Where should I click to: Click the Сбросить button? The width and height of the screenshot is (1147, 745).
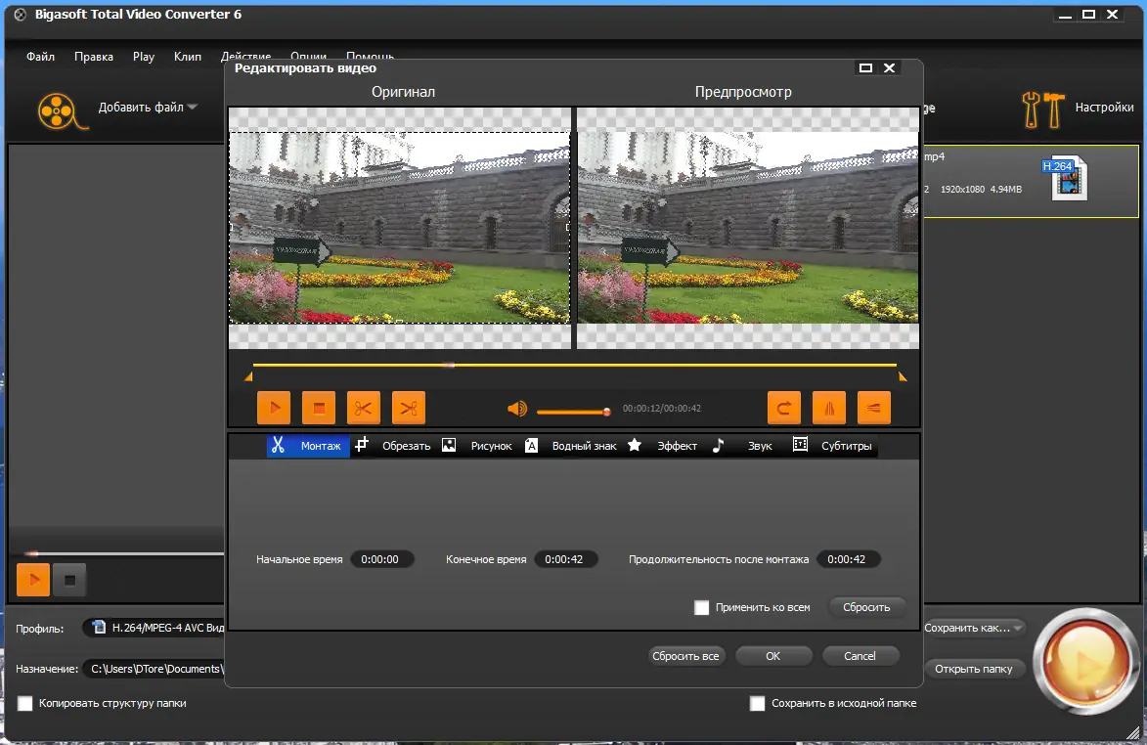pyautogui.click(x=866, y=607)
